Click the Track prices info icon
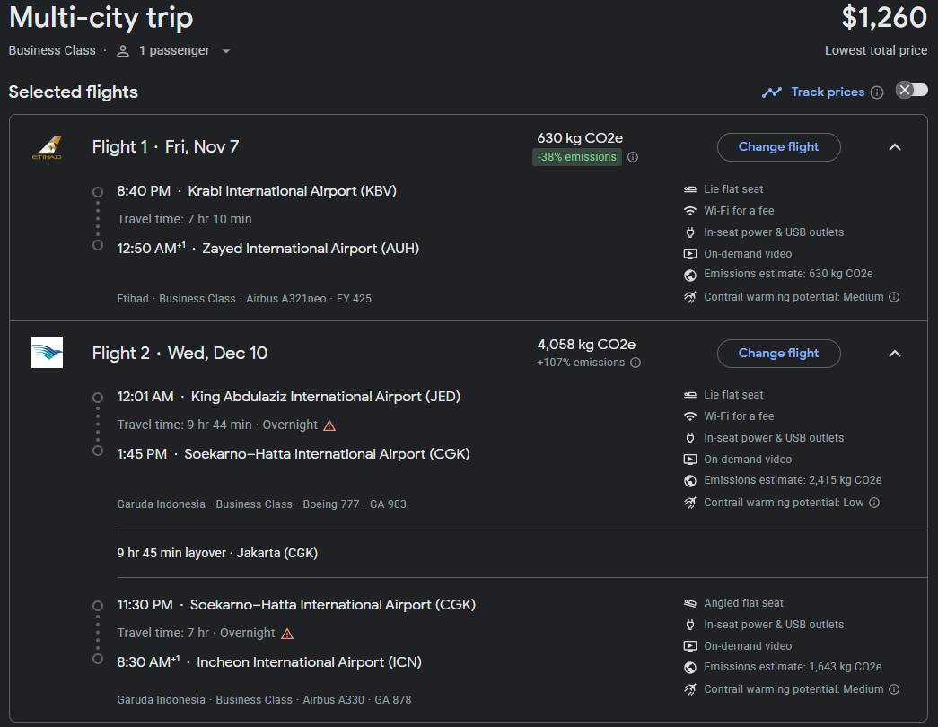The height and width of the screenshot is (727, 938). pyautogui.click(x=877, y=92)
